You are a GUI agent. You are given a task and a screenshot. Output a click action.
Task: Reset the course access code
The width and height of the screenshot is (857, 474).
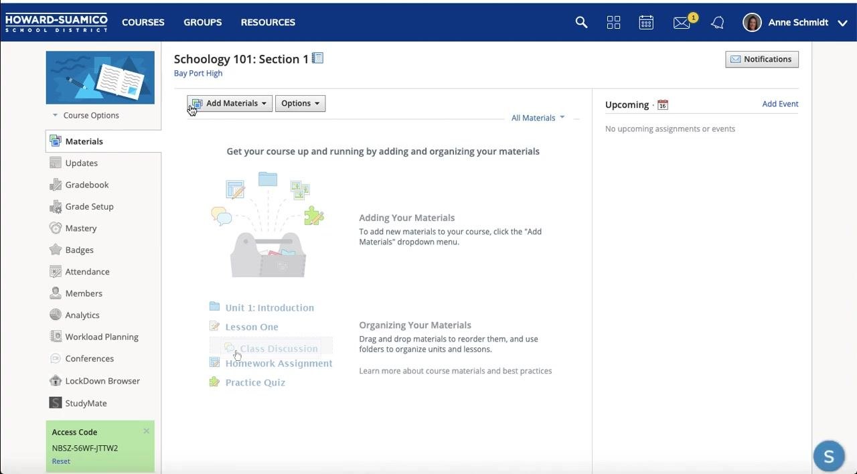pos(61,461)
